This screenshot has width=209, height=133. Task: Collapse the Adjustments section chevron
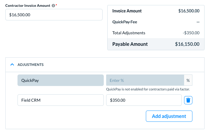[12, 64]
